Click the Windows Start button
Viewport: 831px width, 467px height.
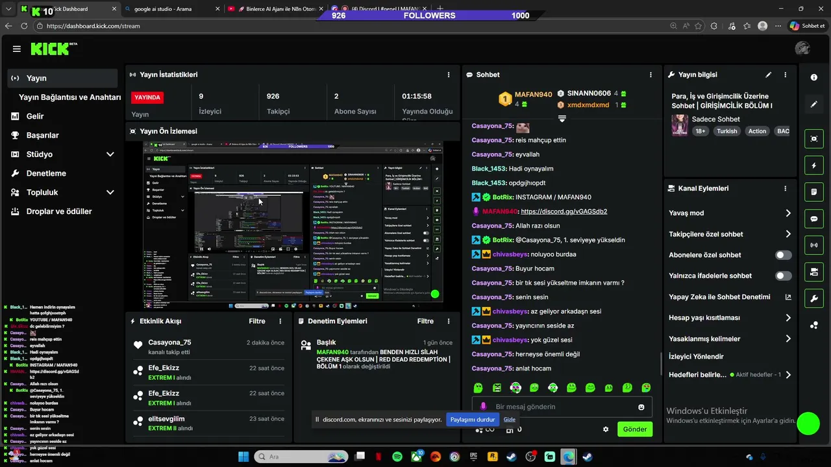point(243,457)
